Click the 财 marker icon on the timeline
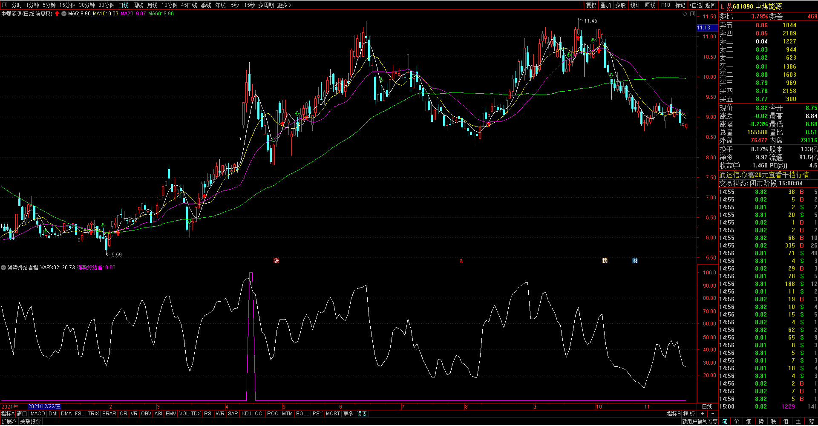Screen dimensions: 818x426 click(635, 260)
